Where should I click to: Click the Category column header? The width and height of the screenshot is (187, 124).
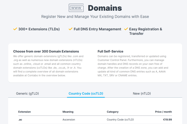tap(113, 112)
